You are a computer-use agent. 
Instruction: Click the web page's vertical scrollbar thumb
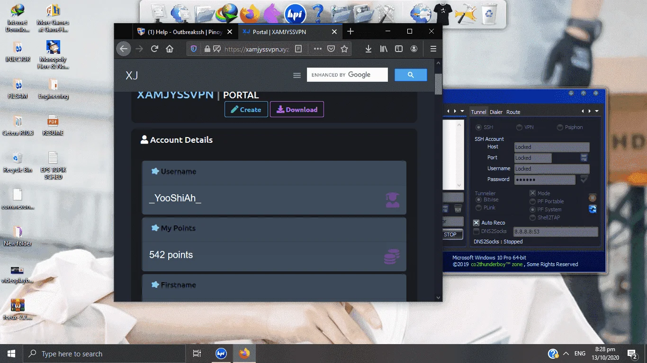tap(439, 84)
